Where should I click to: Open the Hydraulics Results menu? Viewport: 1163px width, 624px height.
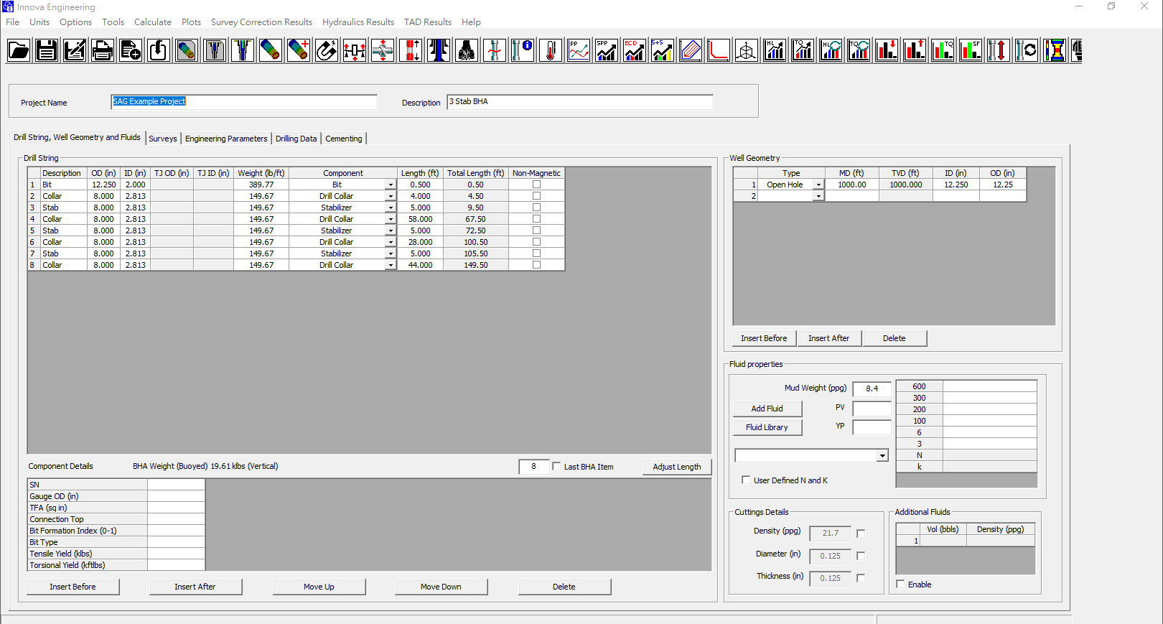(x=358, y=22)
